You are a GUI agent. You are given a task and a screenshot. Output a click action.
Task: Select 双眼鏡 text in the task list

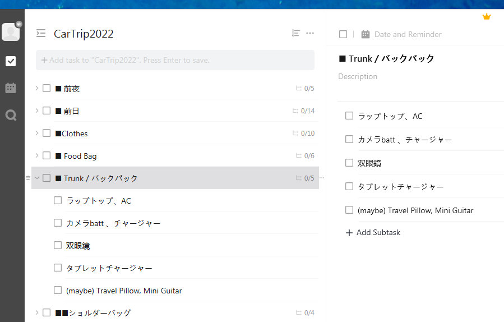click(78, 246)
